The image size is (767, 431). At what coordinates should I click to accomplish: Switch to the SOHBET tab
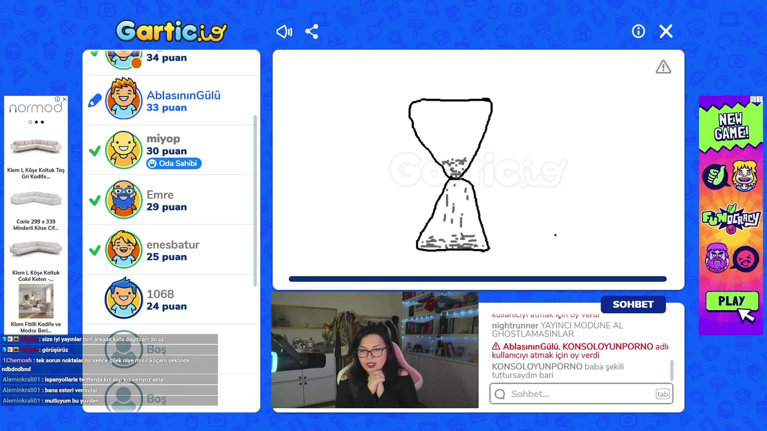pyautogui.click(x=633, y=304)
